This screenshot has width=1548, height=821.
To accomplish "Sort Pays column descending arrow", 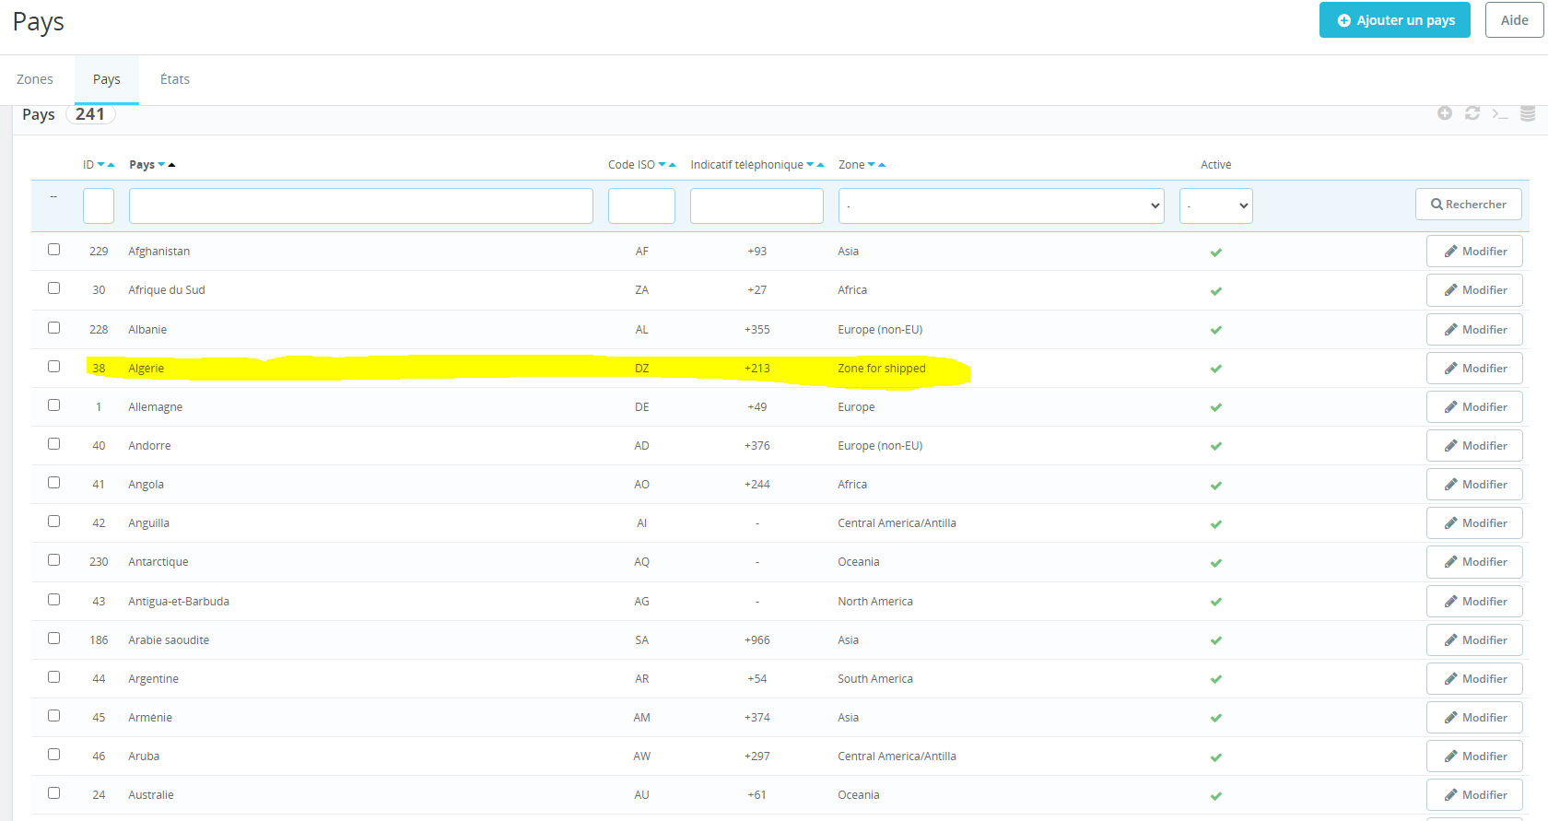I will point(161,165).
